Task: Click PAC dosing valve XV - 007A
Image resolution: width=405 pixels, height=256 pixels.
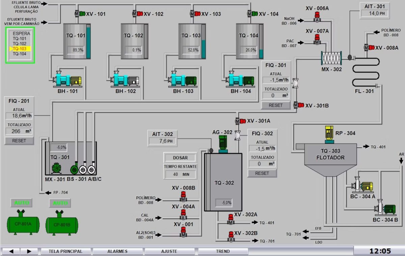Action: click(317, 40)
